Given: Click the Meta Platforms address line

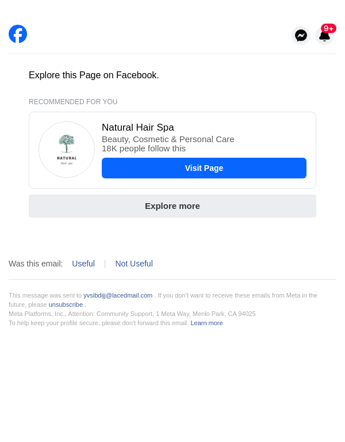Looking at the screenshot, I should point(132,314).
